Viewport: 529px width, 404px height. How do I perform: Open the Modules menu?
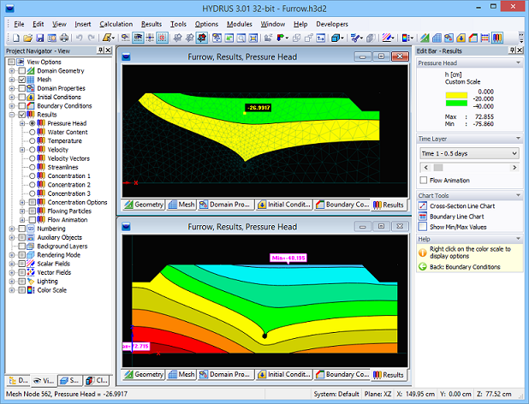tap(239, 24)
